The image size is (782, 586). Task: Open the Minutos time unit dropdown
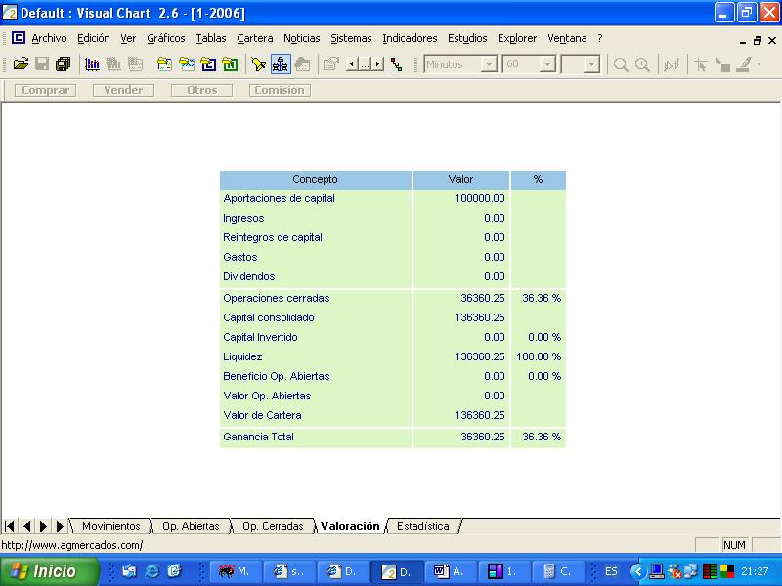click(490, 64)
